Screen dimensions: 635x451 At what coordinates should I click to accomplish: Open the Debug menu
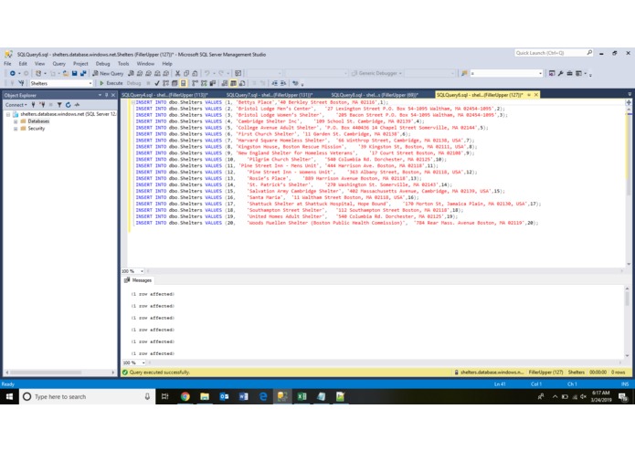pyautogui.click(x=102, y=64)
